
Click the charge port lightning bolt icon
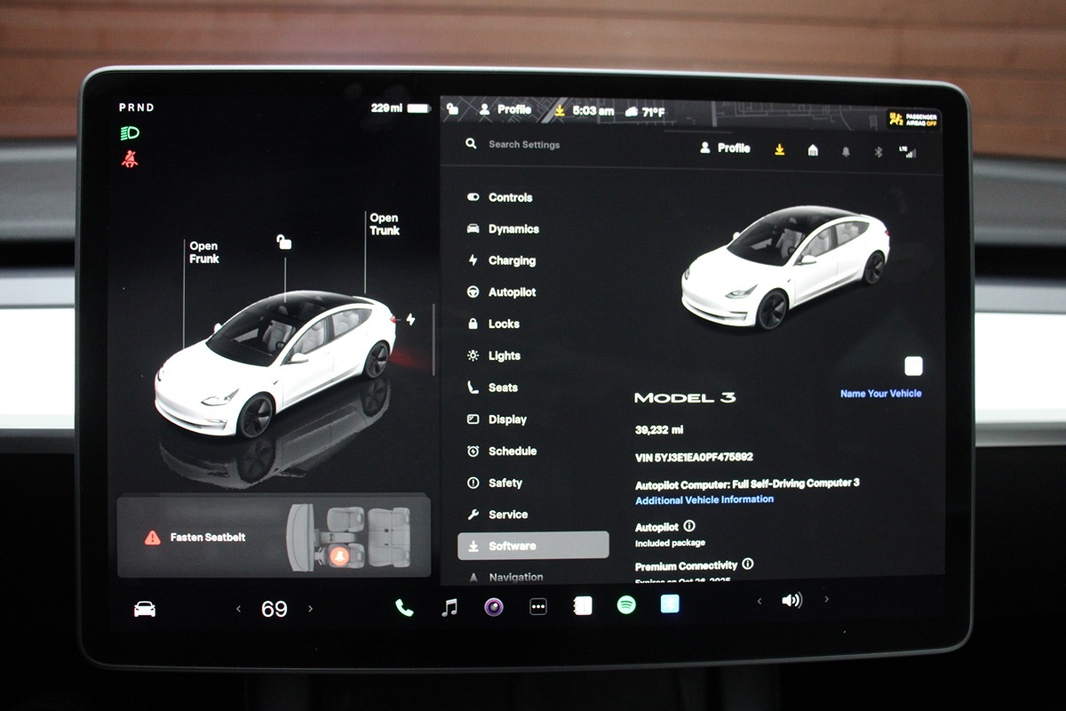point(410,319)
